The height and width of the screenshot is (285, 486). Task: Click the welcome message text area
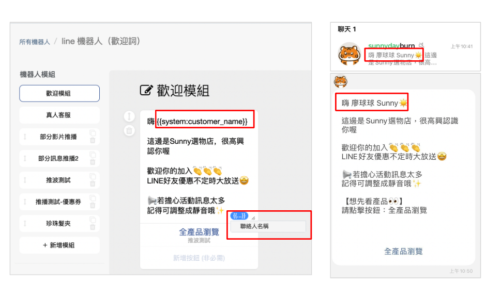coord(199,166)
